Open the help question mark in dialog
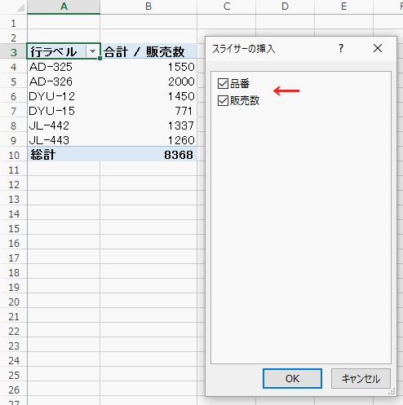The width and height of the screenshot is (403, 405). [x=341, y=49]
